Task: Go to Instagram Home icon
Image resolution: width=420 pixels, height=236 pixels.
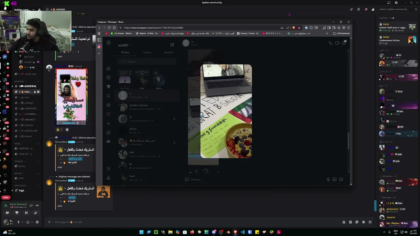Action: coord(108,69)
